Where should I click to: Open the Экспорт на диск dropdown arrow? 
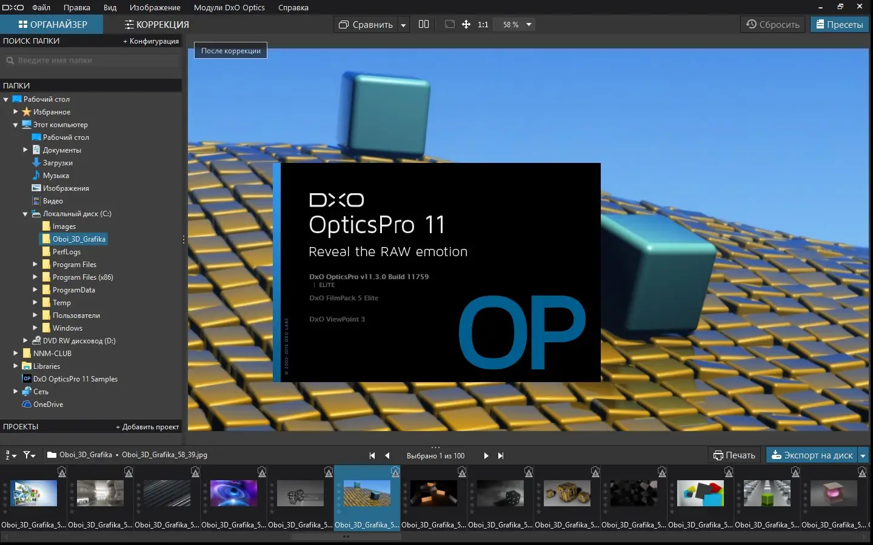(x=863, y=455)
